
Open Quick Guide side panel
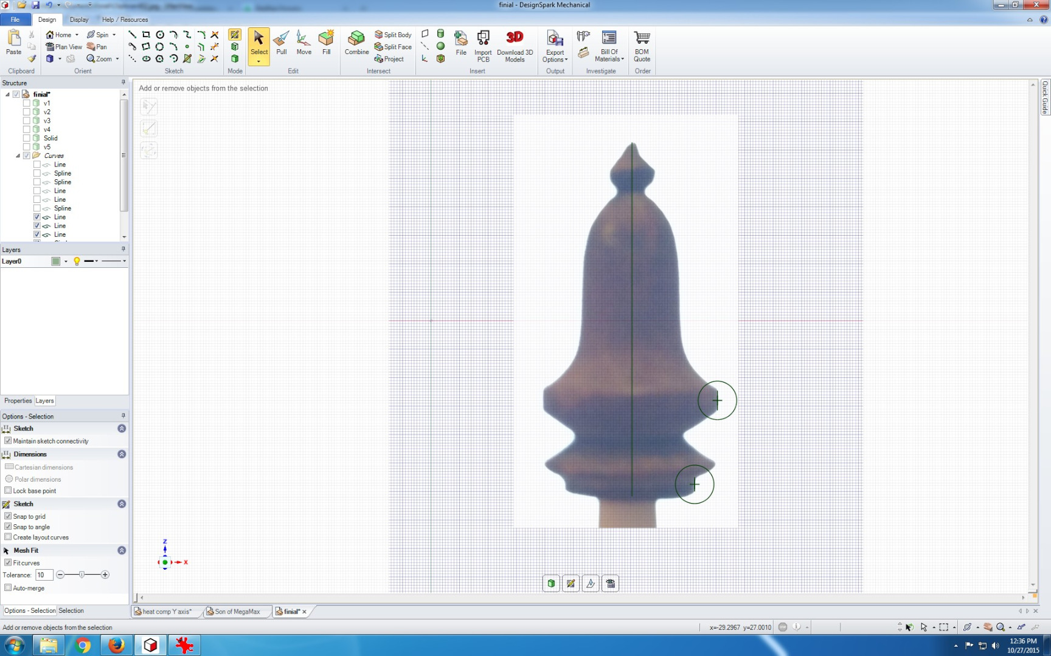(1045, 97)
